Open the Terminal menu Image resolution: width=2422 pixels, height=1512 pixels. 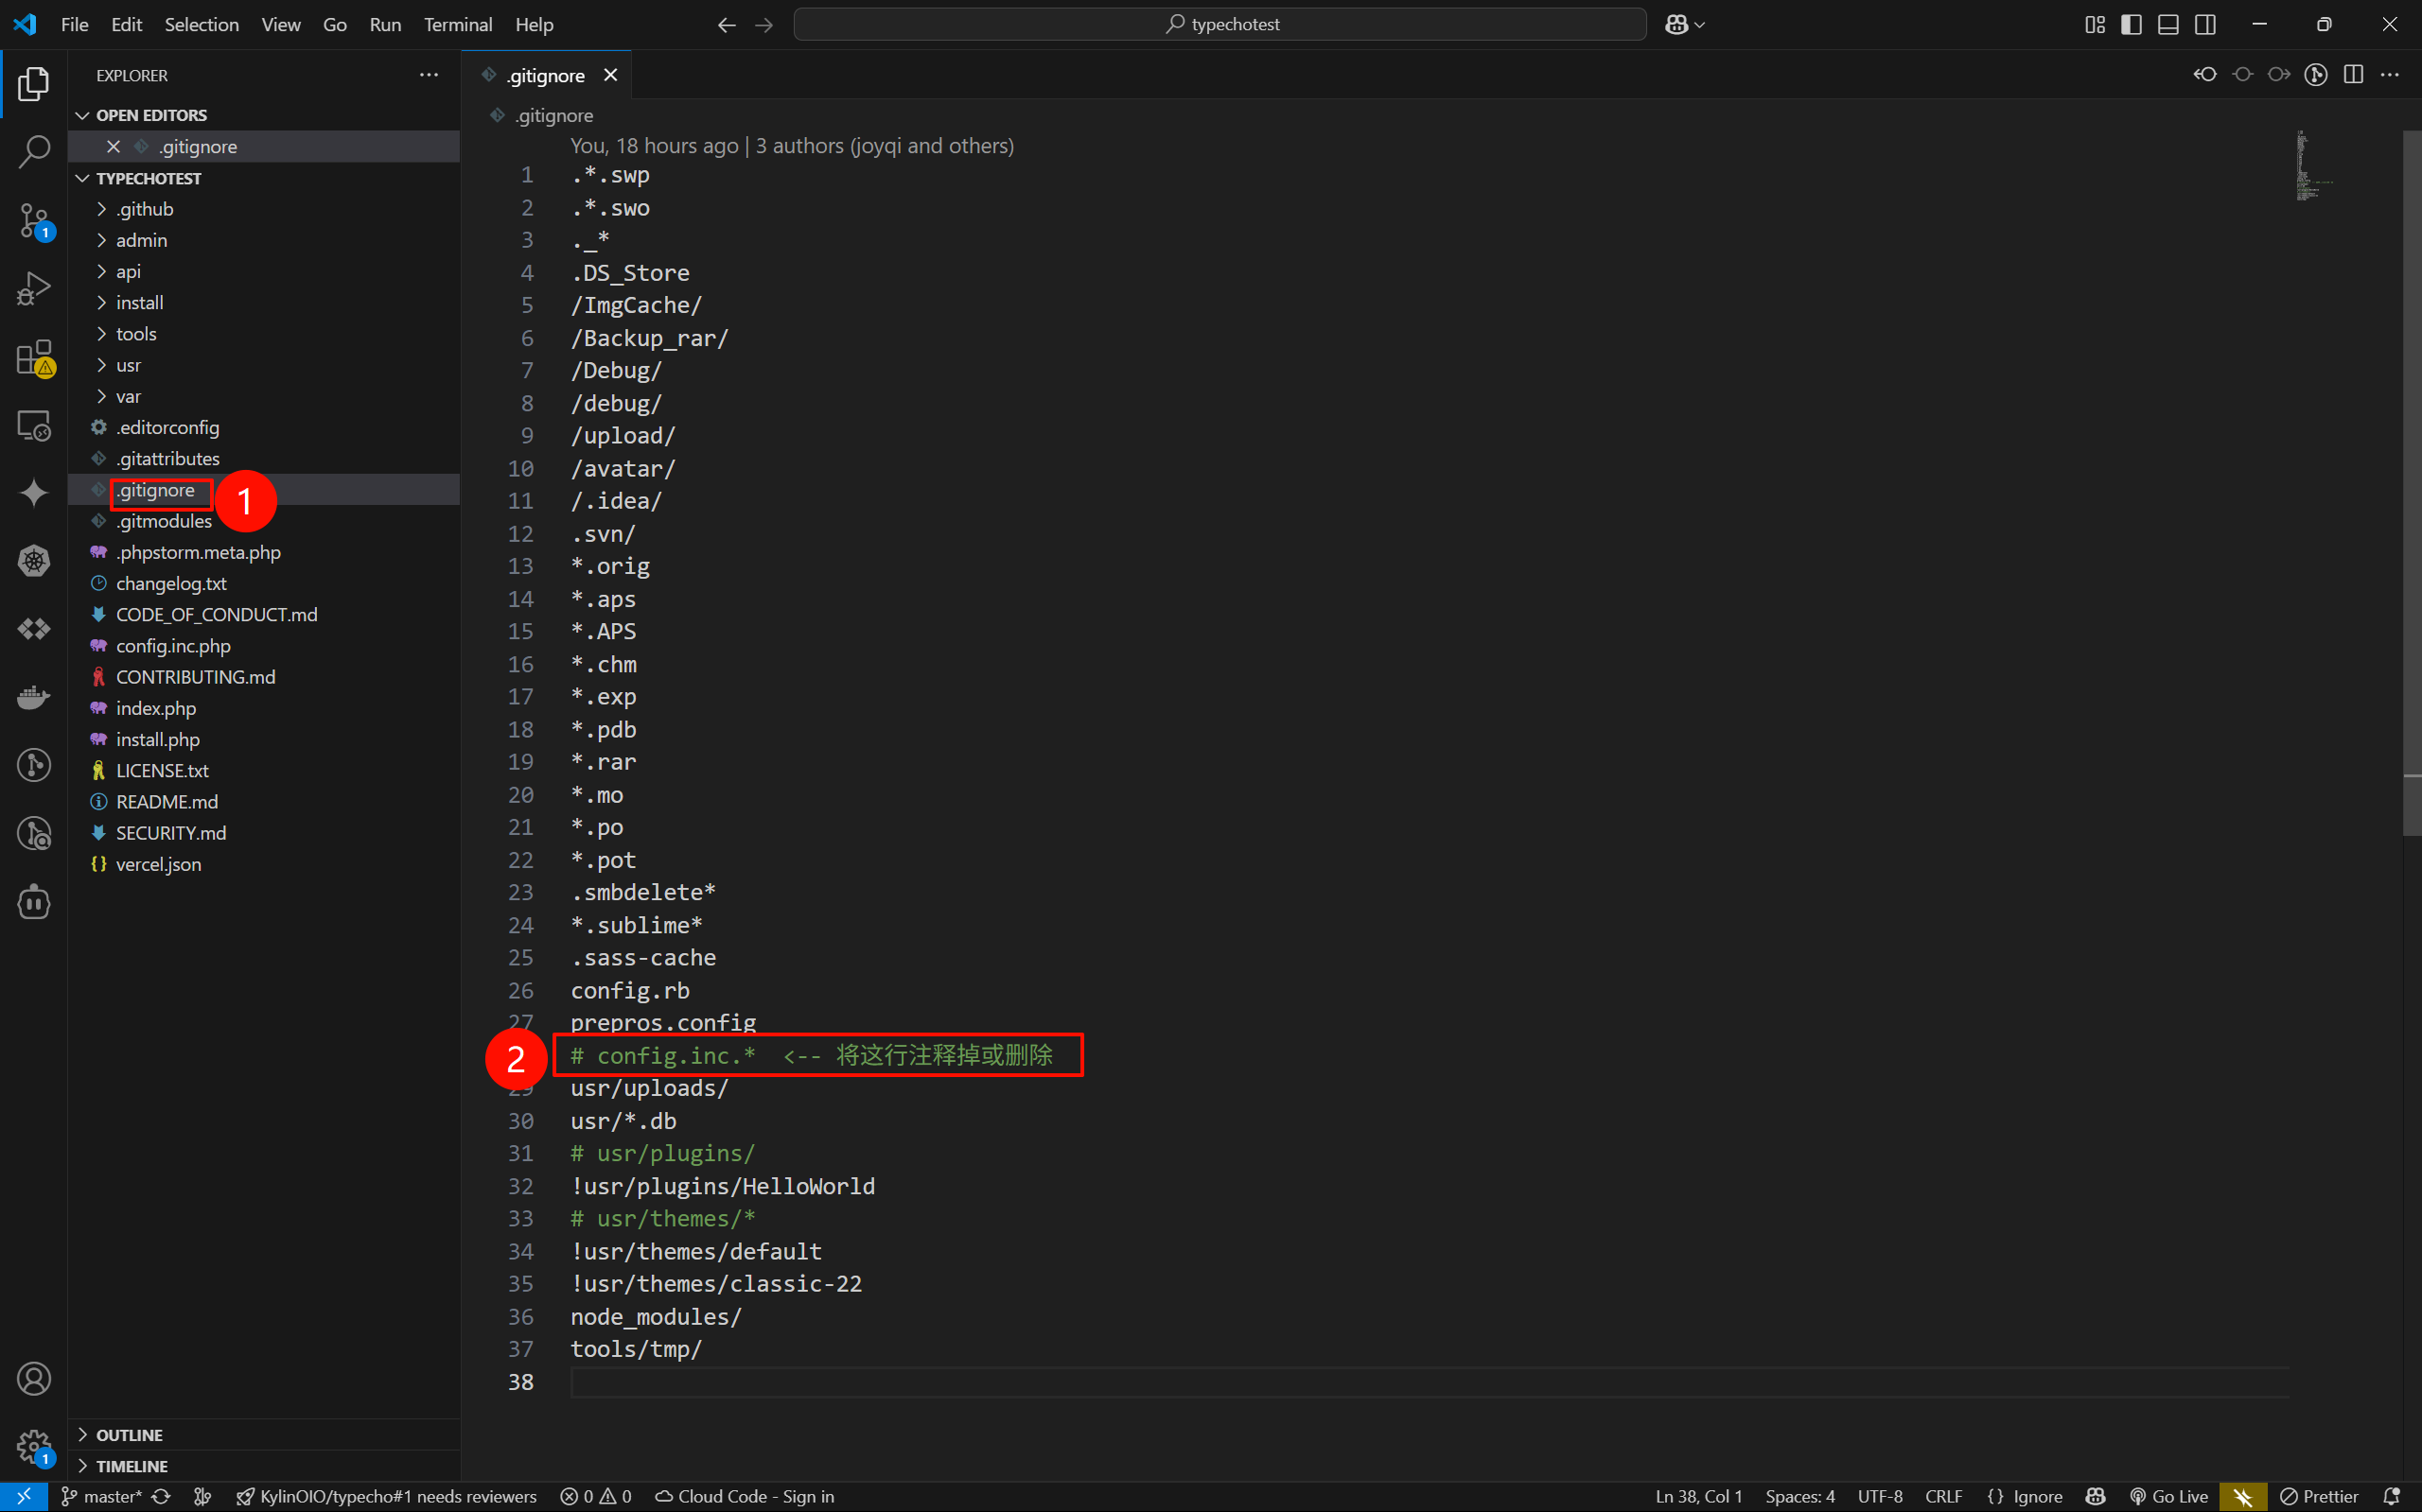pyautogui.click(x=457, y=25)
